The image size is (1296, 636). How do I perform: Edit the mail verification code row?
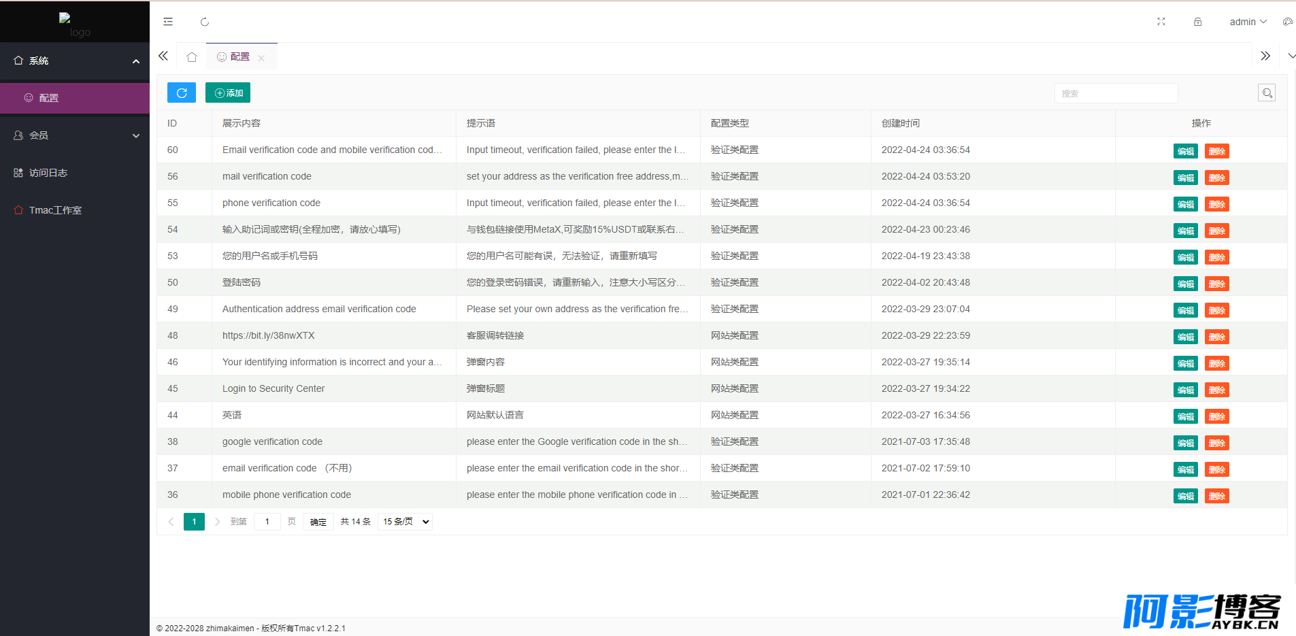point(1186,178)
